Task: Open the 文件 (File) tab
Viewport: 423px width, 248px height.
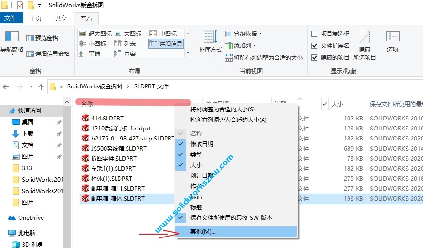Action: (x=11, y=18)
